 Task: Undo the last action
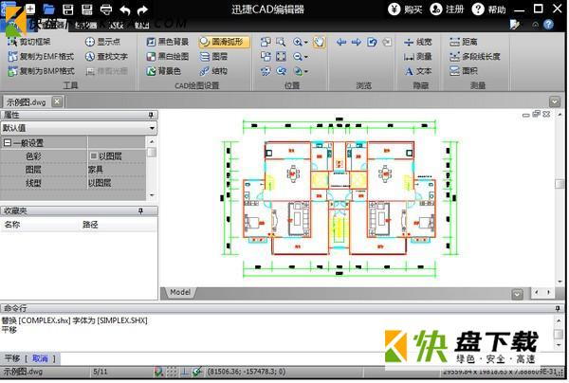[x=125, y=9]
